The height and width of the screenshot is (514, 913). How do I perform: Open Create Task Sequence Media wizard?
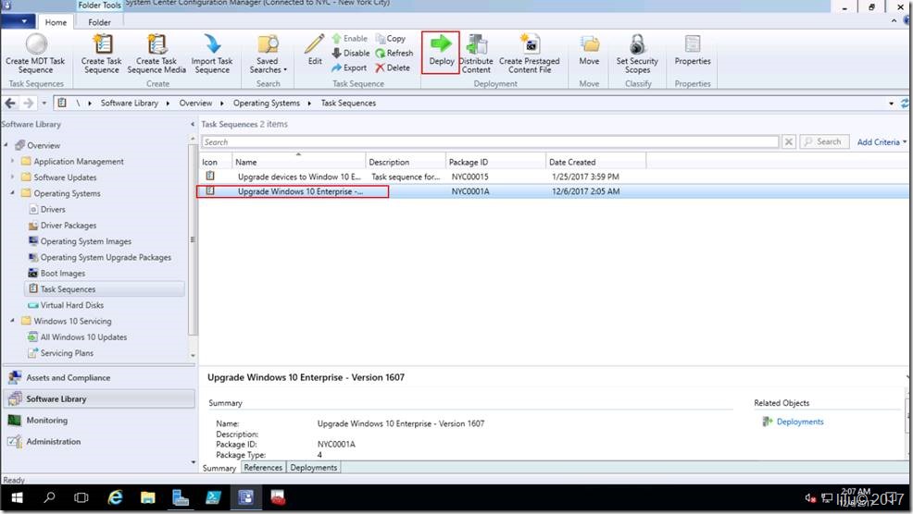pyautogui.click(x=156, y=54)
